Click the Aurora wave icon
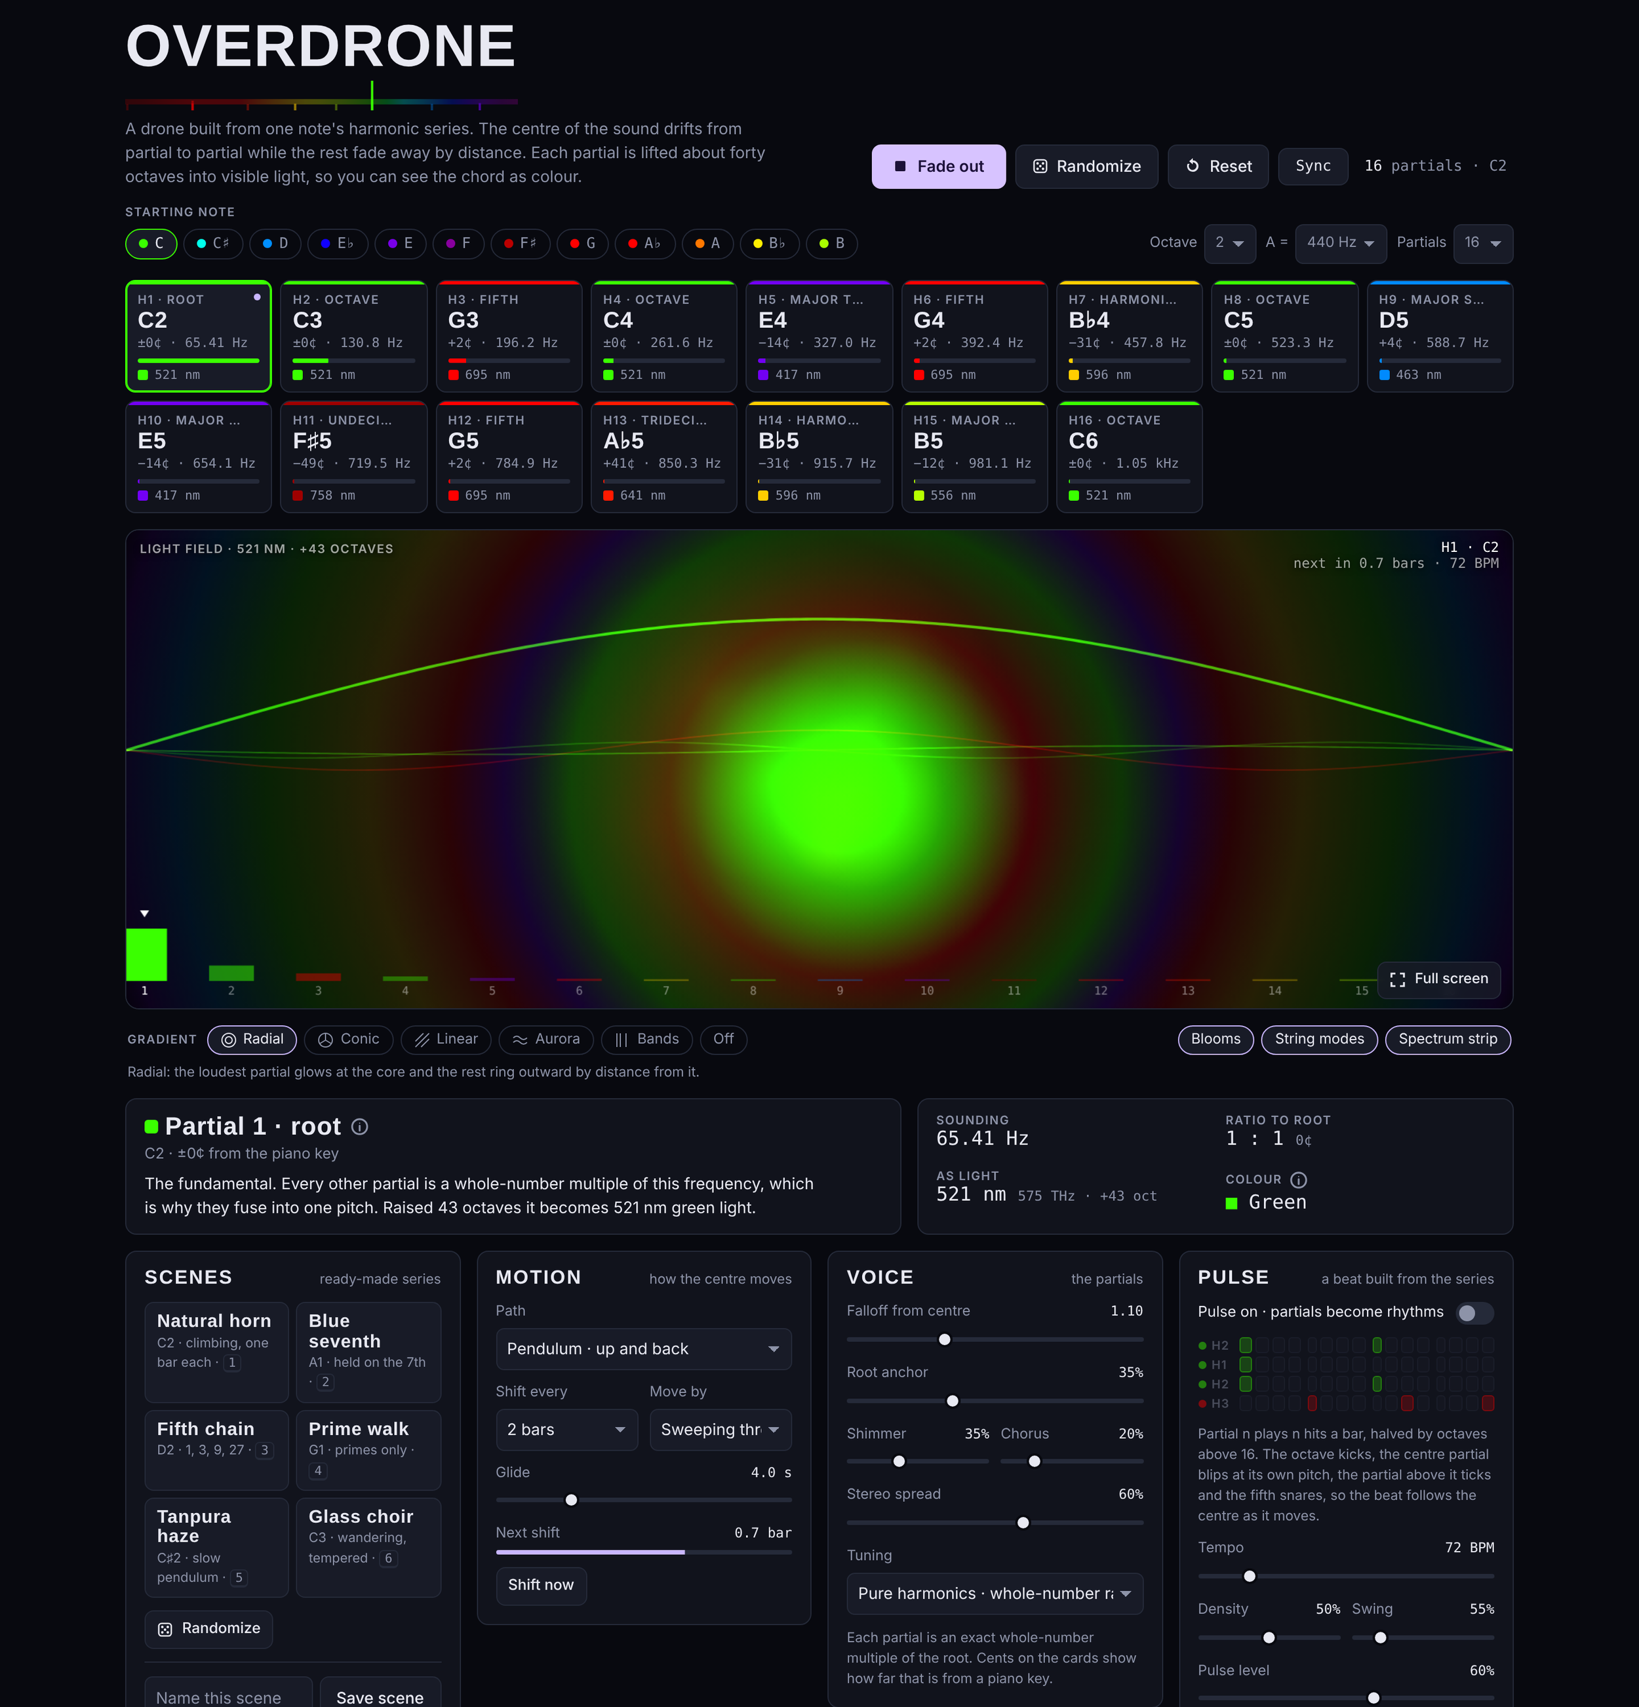This screenshot has height=1707, width=1639. pos(520,1040)
